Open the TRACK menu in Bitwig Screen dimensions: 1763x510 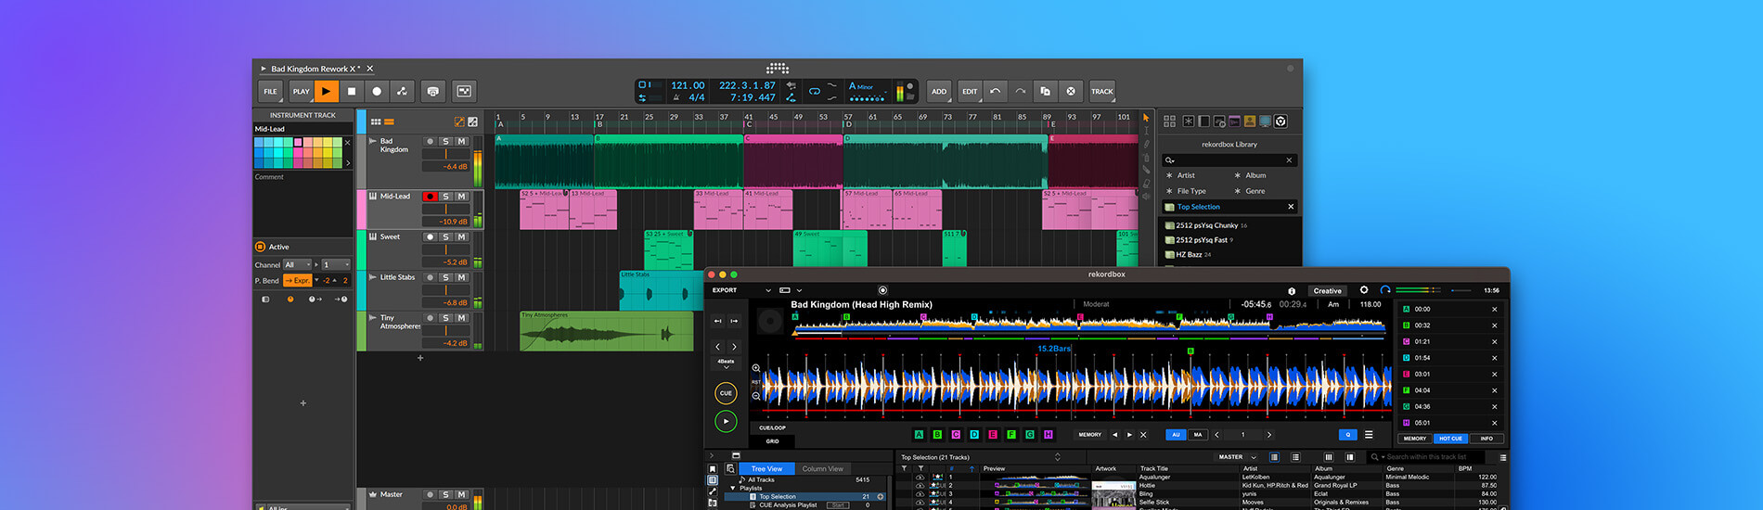tap(1101, 91)
